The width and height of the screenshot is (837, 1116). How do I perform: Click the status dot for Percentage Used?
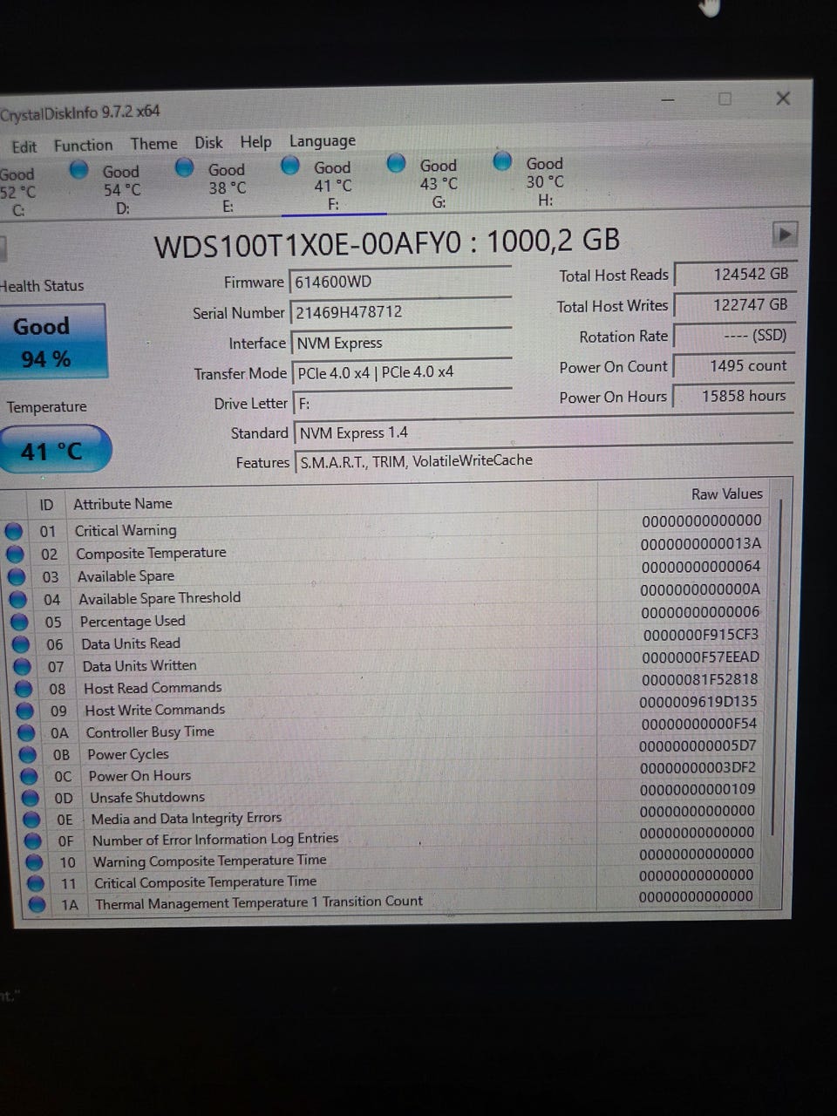click(19, 622)
